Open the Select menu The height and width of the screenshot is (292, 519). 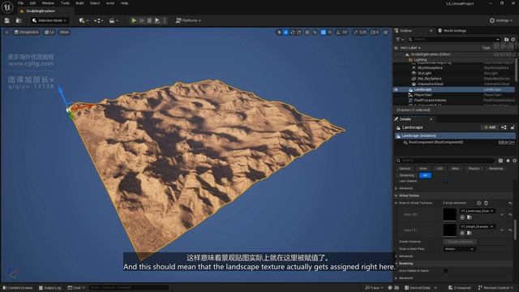pyautogui.click(x=95, y=3)
